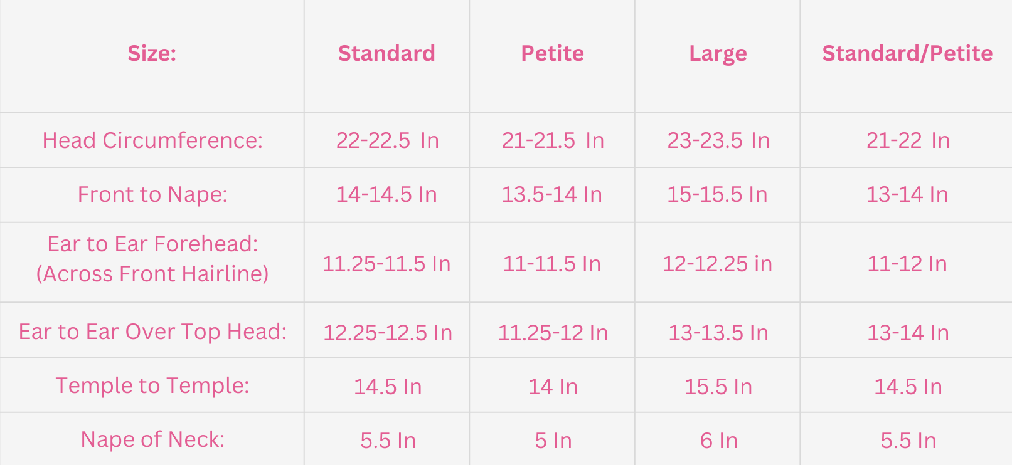Select the 15.5 In Temple cell
1012x465 pixels.
[x=718, y=387]
